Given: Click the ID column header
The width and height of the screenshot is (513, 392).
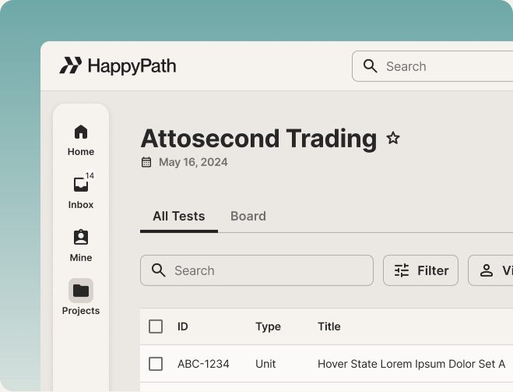Looking at the screenshot, I should (183, 327).
